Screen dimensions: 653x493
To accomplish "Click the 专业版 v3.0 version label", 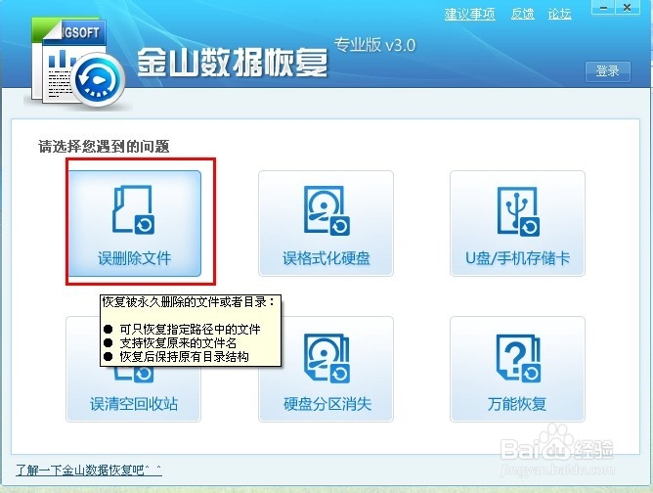I will tap(374, 45).
